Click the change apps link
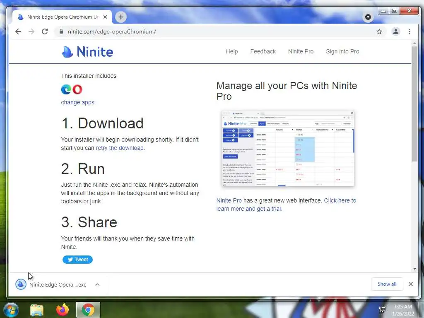This screenshot has height=318, width=424. [x=77, y=103]
